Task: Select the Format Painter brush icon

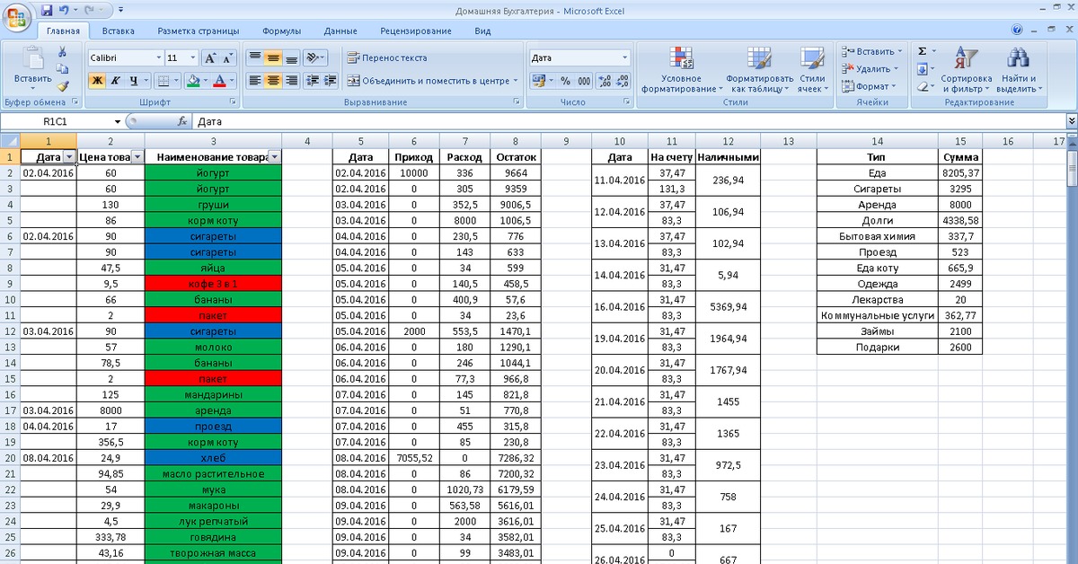Action: [x=62, y=87]
